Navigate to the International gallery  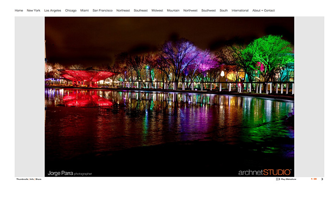240,10
